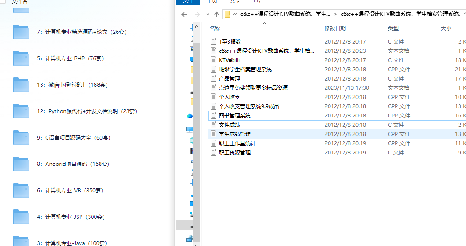Expand the address bar path chevron «
The height and width of the screenshot is (246, 466).
236,15
